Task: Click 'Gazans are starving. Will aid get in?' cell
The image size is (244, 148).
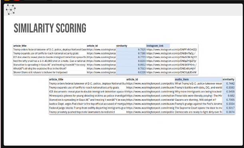Action: (195, 100)
